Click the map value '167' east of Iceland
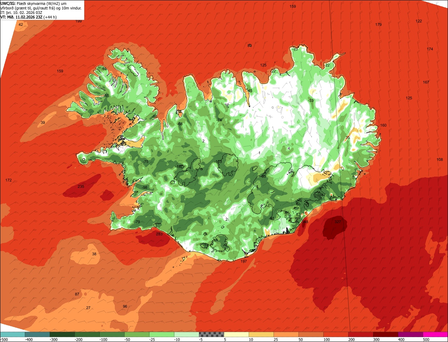This screenshot has width=448, height=342. (x=426, y=82)
